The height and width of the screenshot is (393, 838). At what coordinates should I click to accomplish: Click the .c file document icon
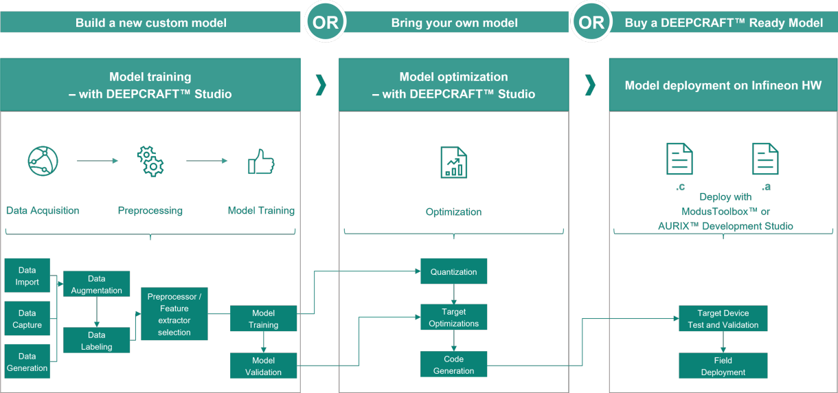click(x=679, y=159)
